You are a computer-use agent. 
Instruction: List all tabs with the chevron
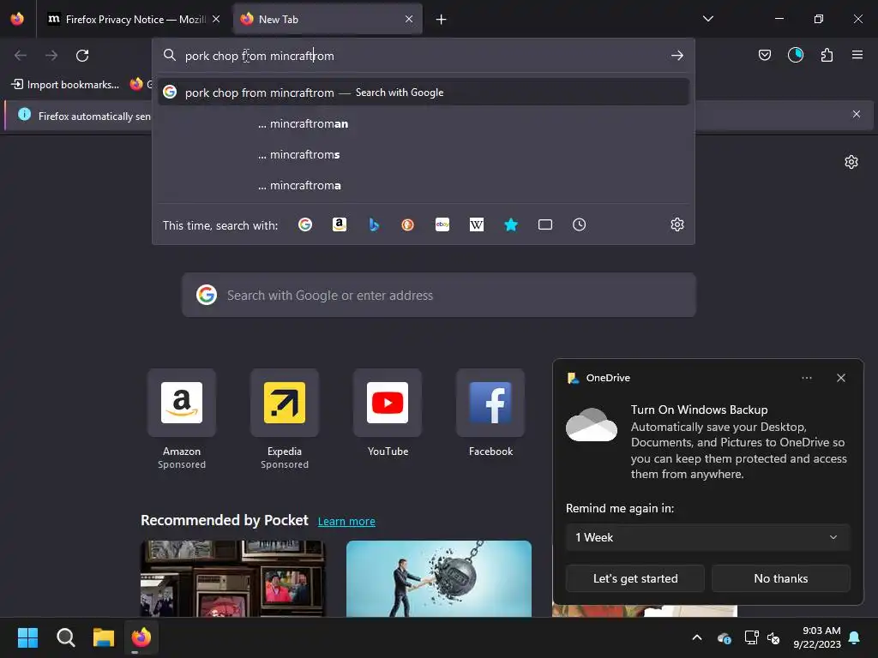click(707, 19)
